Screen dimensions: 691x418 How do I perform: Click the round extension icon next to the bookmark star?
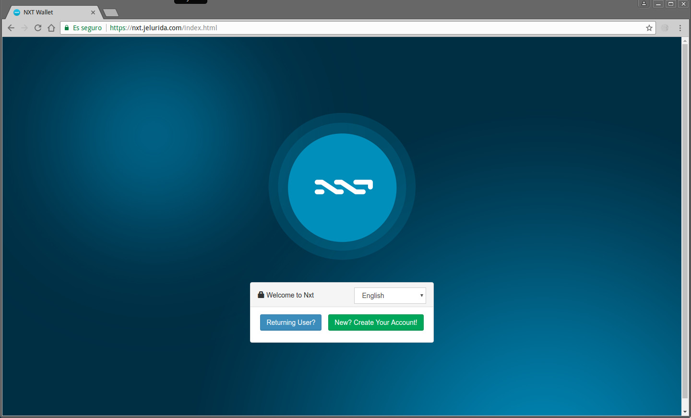[x=665, y=28]
